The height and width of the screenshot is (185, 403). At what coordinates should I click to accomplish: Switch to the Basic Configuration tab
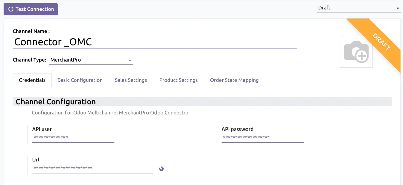pyautogui.click(x=80, y=80)
